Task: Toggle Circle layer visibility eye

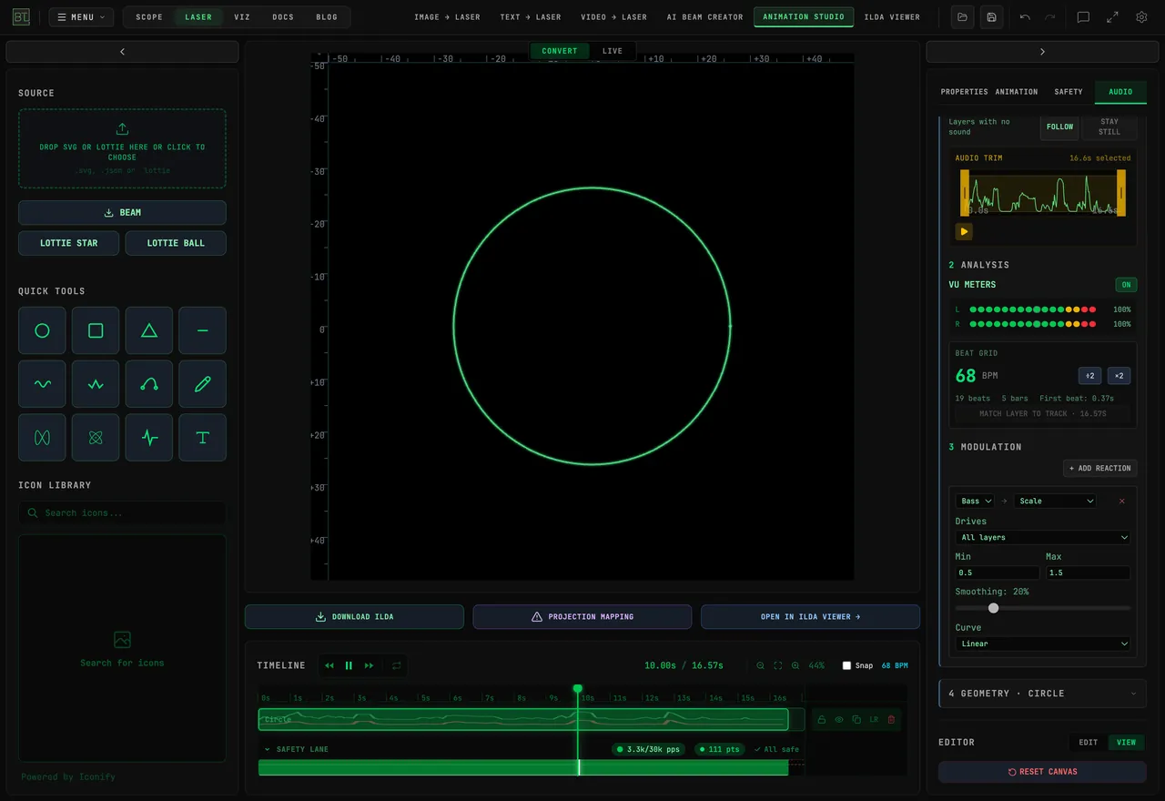Action: point(839,720)
